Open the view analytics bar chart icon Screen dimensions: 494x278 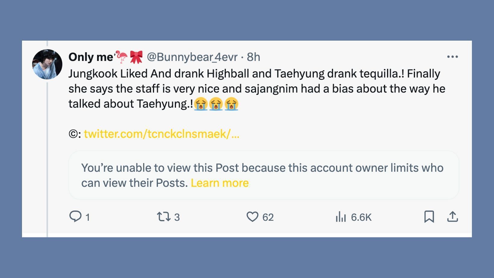click(341, 217)
